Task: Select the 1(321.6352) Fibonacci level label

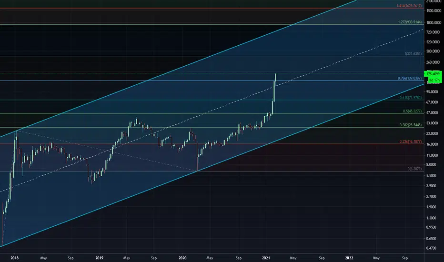Action: (413, 54)
